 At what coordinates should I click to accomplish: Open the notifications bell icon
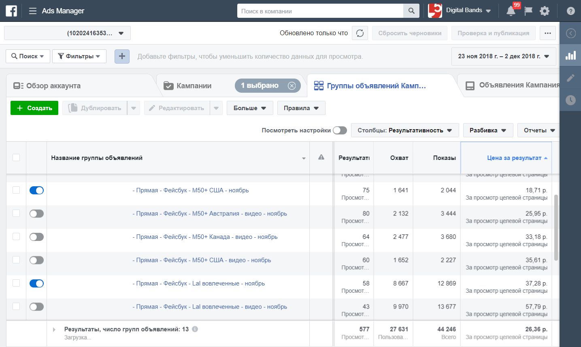coord(511,11)
